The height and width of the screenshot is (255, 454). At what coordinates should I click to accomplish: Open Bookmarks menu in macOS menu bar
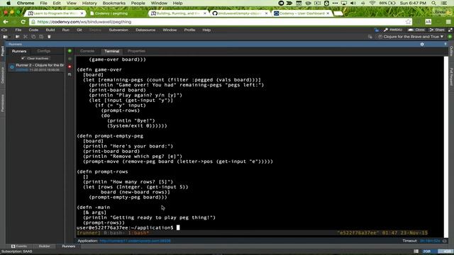point(113,3)
